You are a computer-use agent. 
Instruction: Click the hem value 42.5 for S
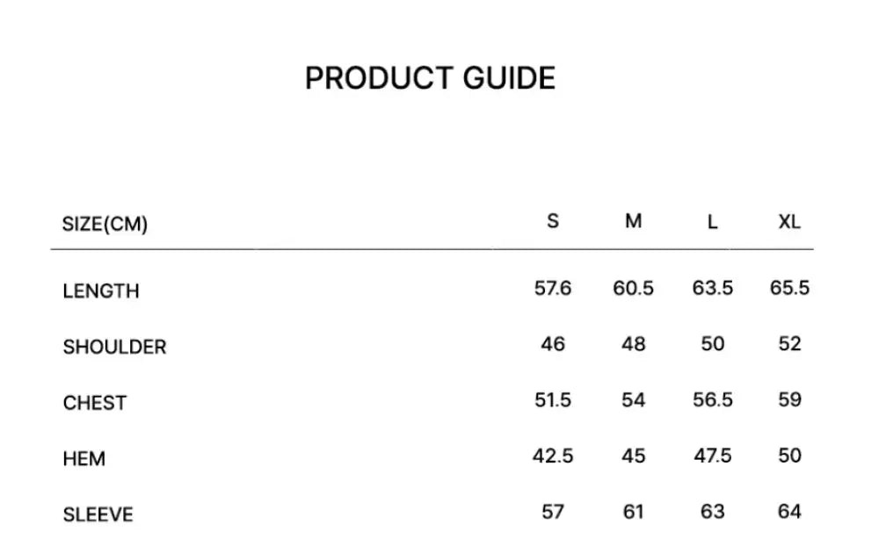coord(553,456)
